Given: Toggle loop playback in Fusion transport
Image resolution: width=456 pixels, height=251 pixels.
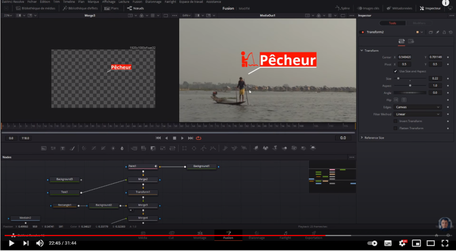Looking at the screenshot, I should [199, 138].
